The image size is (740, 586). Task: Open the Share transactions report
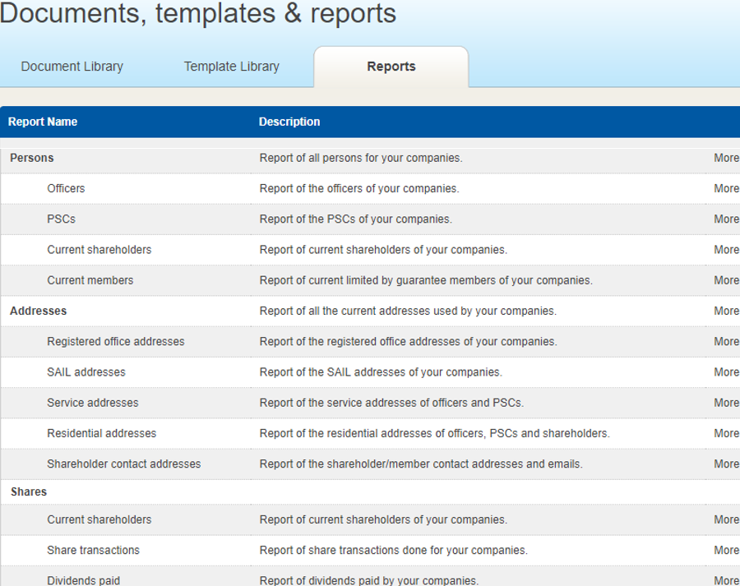93,550
